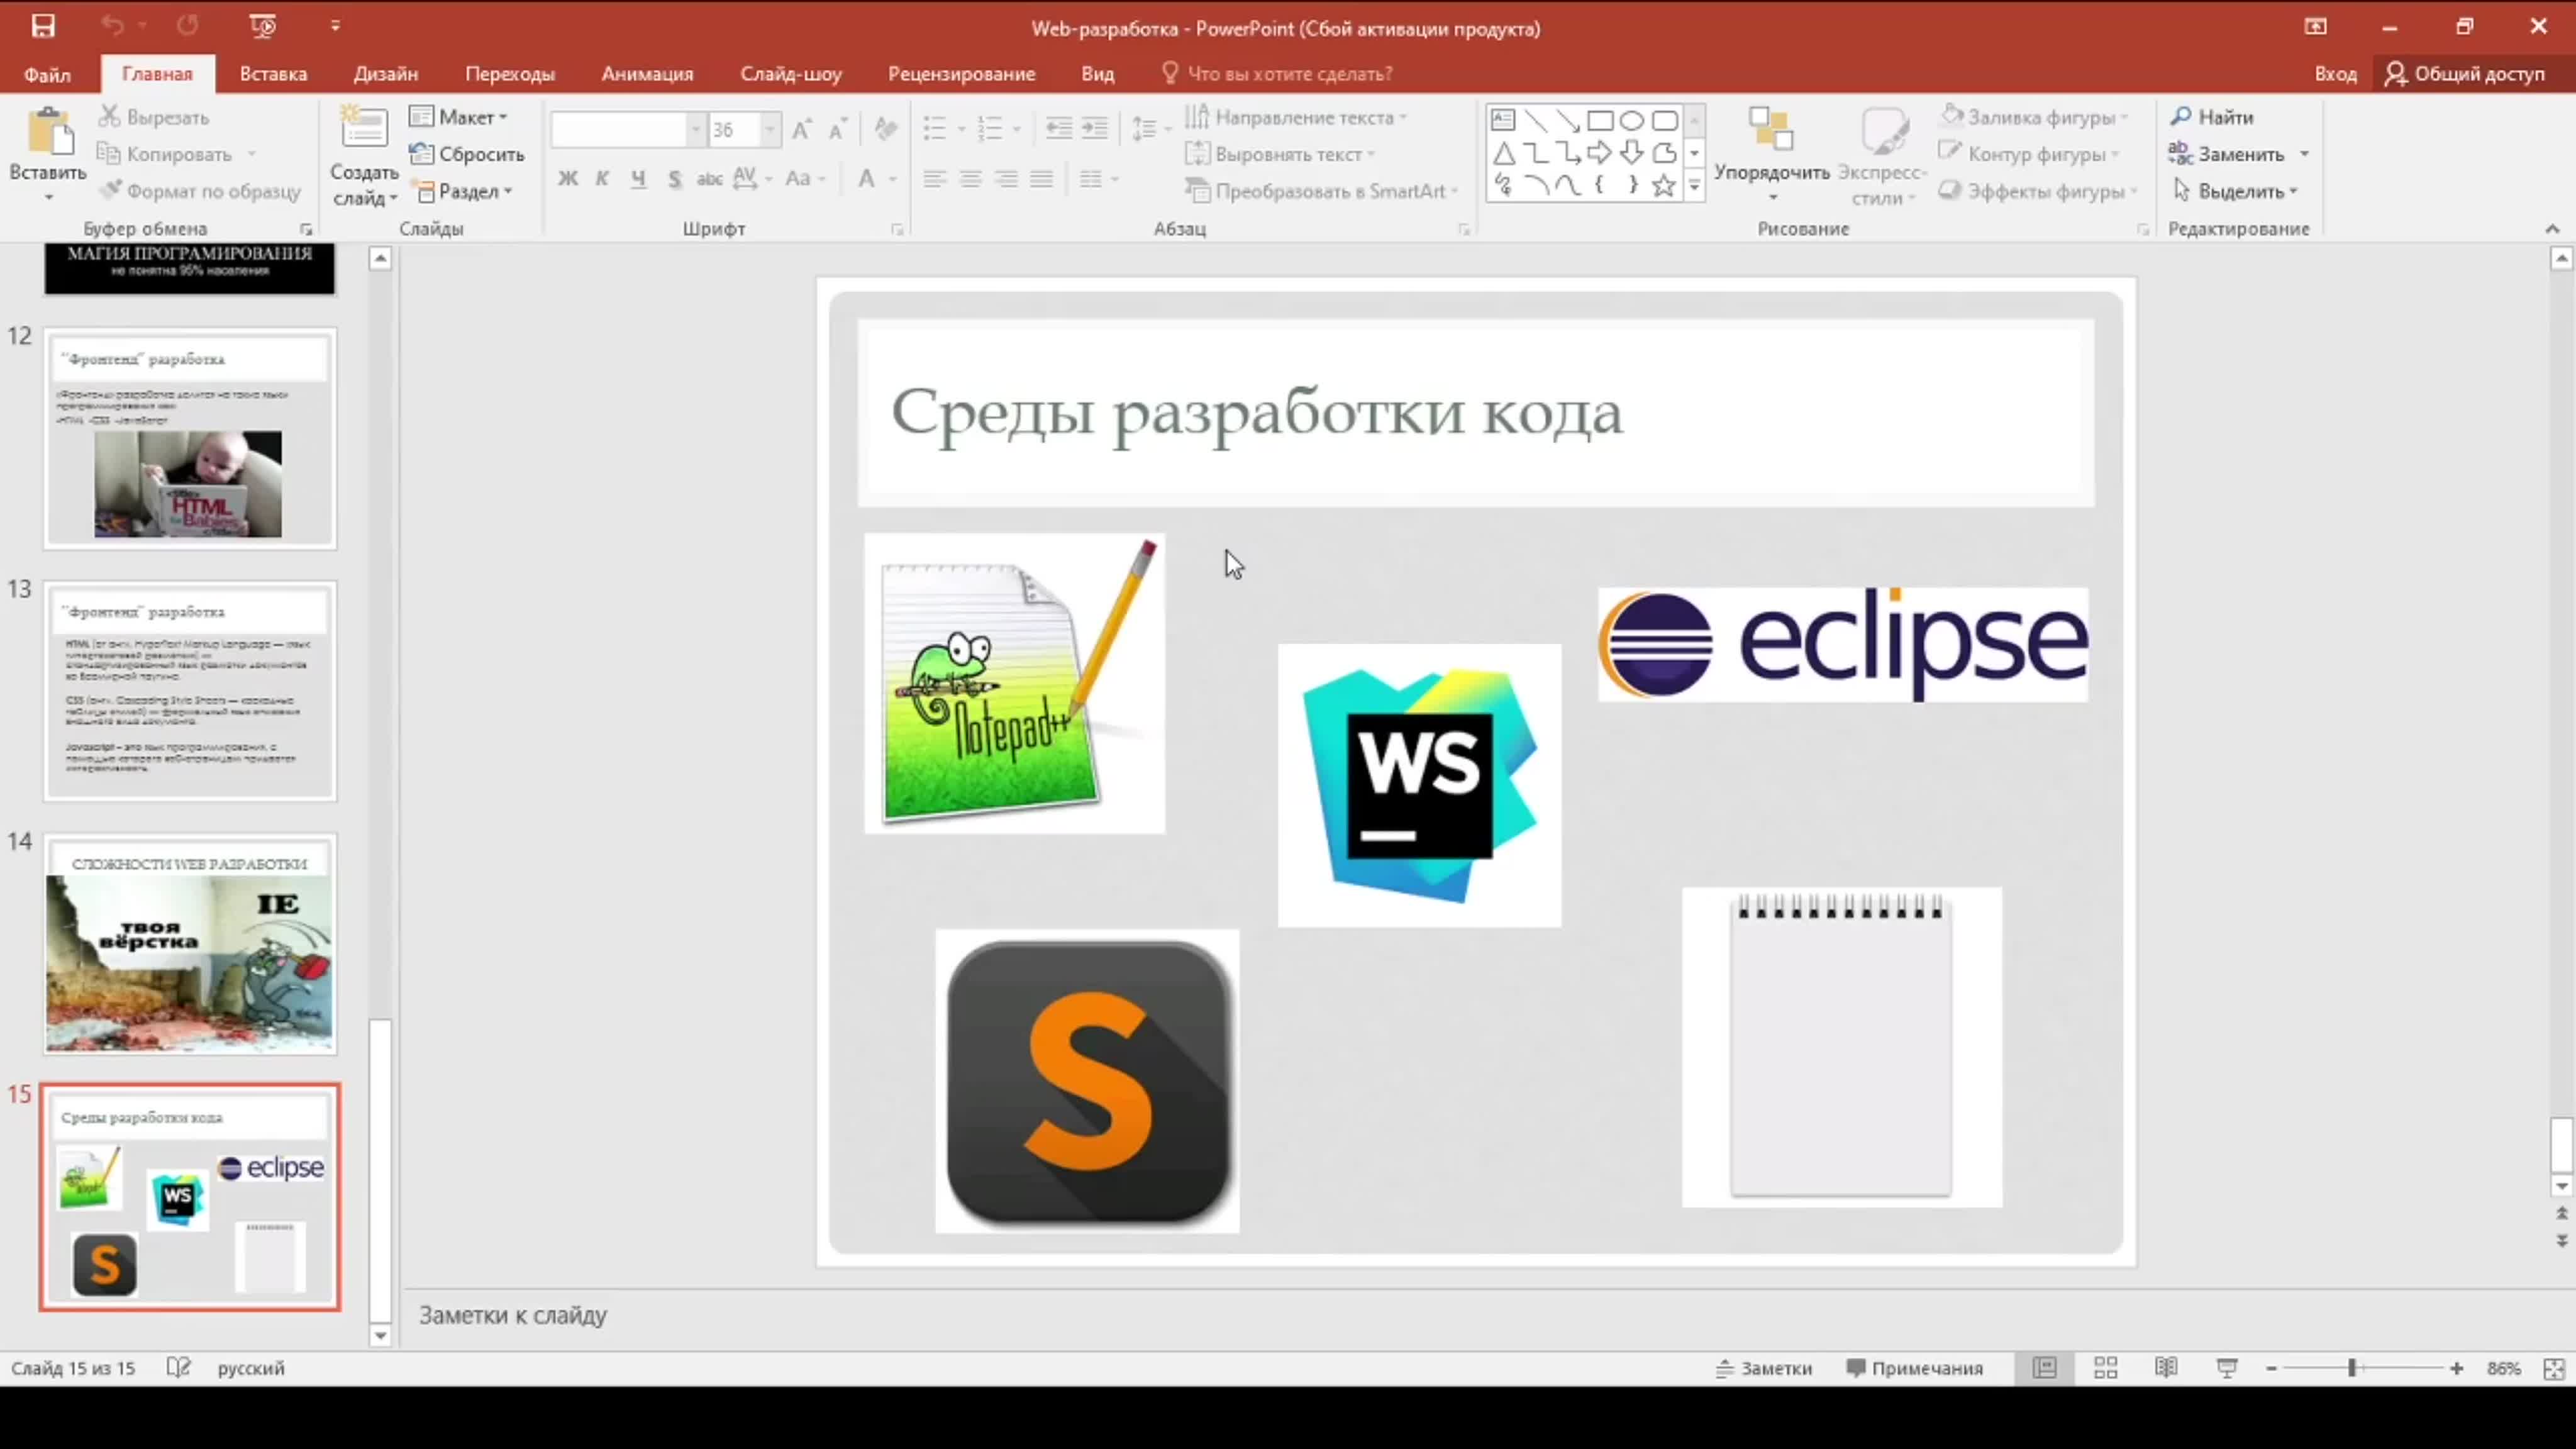The height and width of the screenshot is (1449, 2576).
Task: Click the Paste (Вставить) clipboard icon
Action: coord(48,133)
